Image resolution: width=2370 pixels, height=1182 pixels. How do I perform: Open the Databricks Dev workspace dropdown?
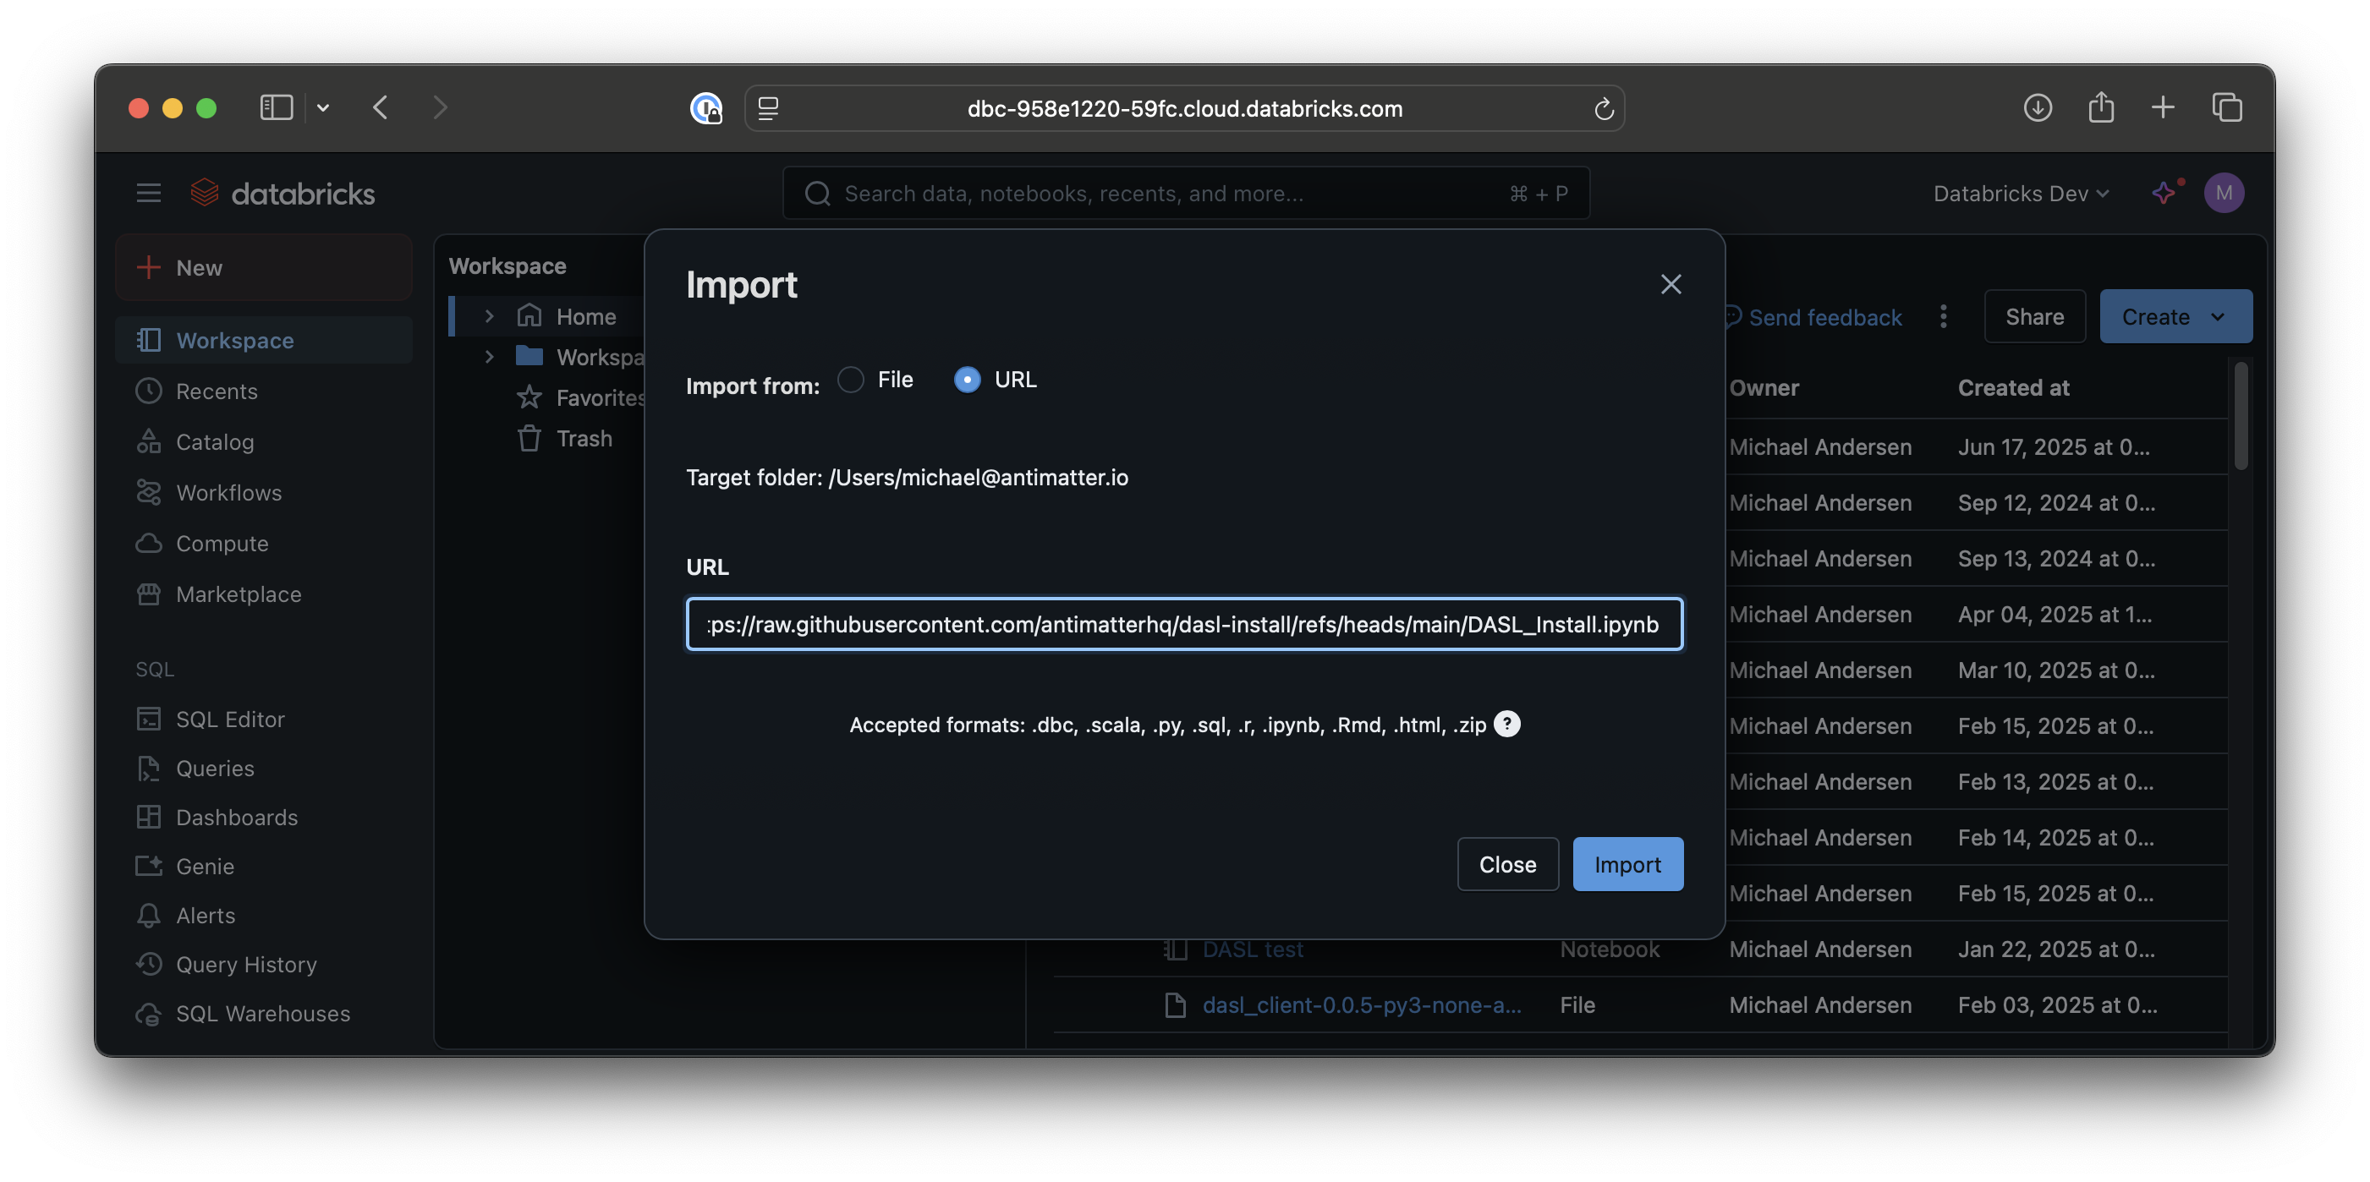coord(2021,193)
